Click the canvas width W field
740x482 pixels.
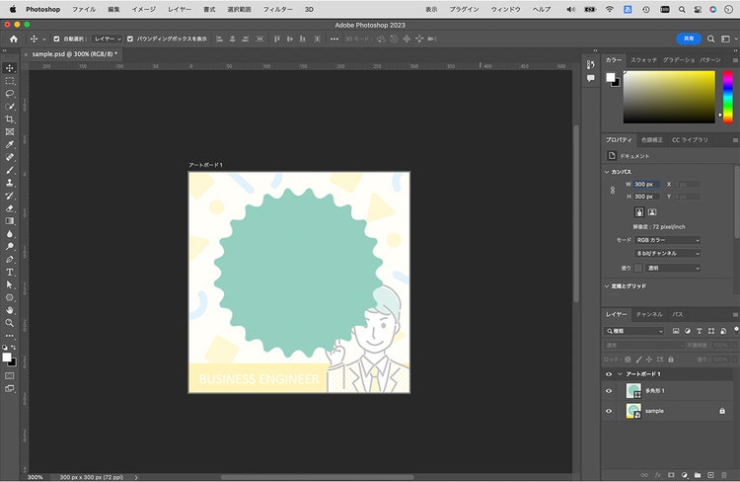pos(646,185)
